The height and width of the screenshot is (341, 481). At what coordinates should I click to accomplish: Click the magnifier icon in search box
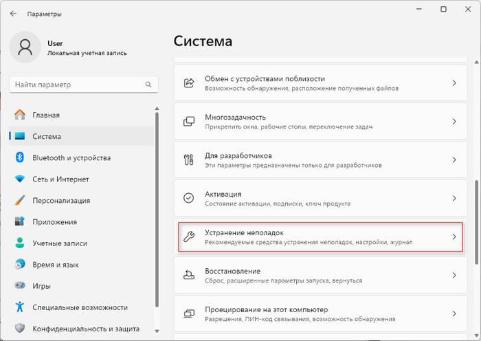point(148,85)
